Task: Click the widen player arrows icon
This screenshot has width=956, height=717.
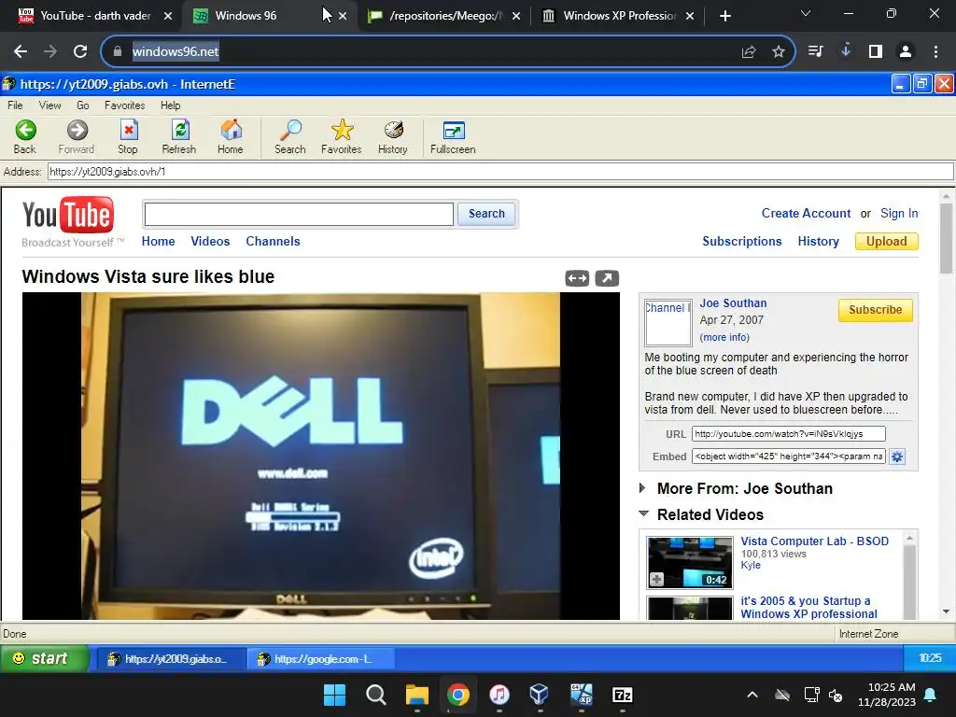Action: pos(577,278)
